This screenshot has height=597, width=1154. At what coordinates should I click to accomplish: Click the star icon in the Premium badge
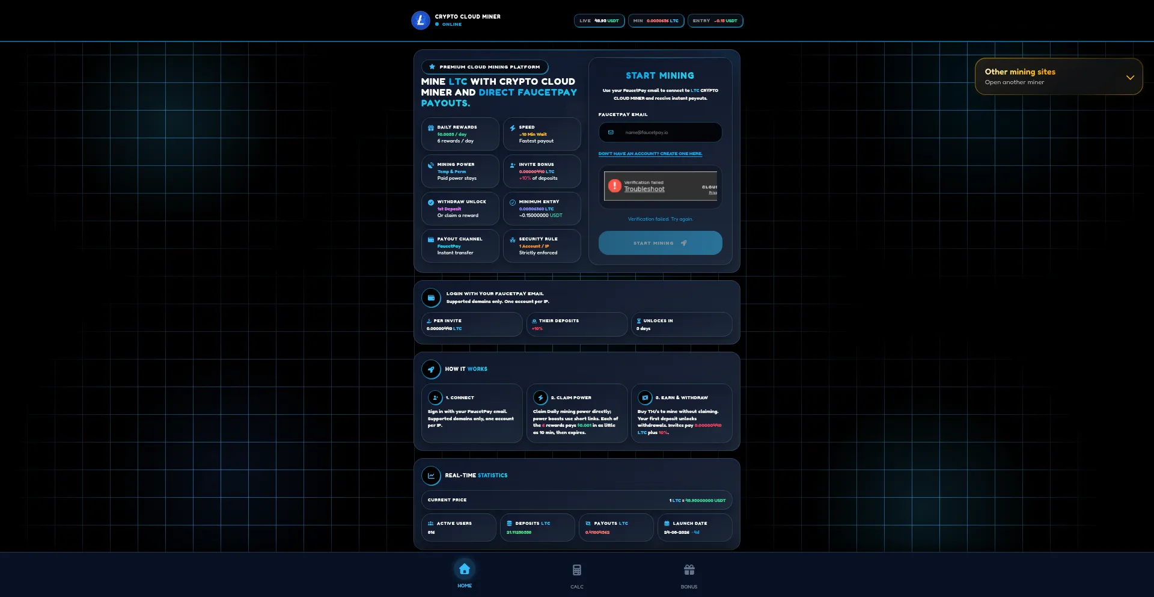pos(432,67)
